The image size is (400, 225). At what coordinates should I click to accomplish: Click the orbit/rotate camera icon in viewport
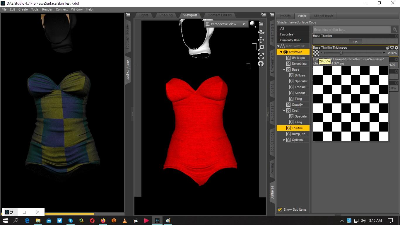click(261, 32)
